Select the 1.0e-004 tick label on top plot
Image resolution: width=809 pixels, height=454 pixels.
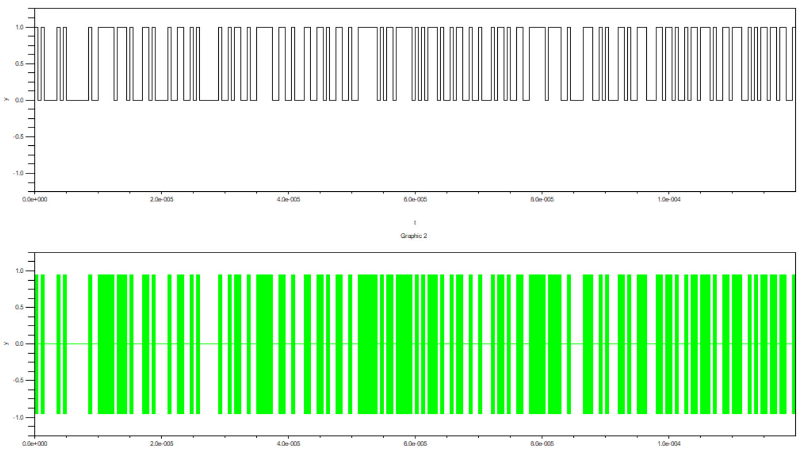click(x=668, y=200)
